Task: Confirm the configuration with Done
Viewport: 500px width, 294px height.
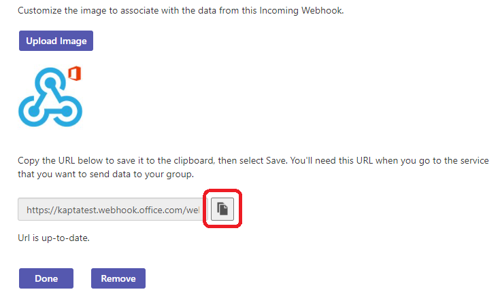Action: pyautogui.click(x=46, y=278)
